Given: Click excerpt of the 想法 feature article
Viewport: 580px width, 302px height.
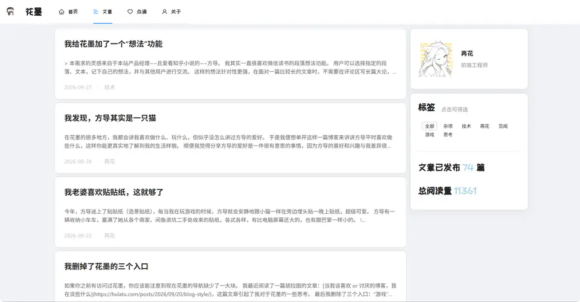Looking at the screenshot, I should [230, 68].
